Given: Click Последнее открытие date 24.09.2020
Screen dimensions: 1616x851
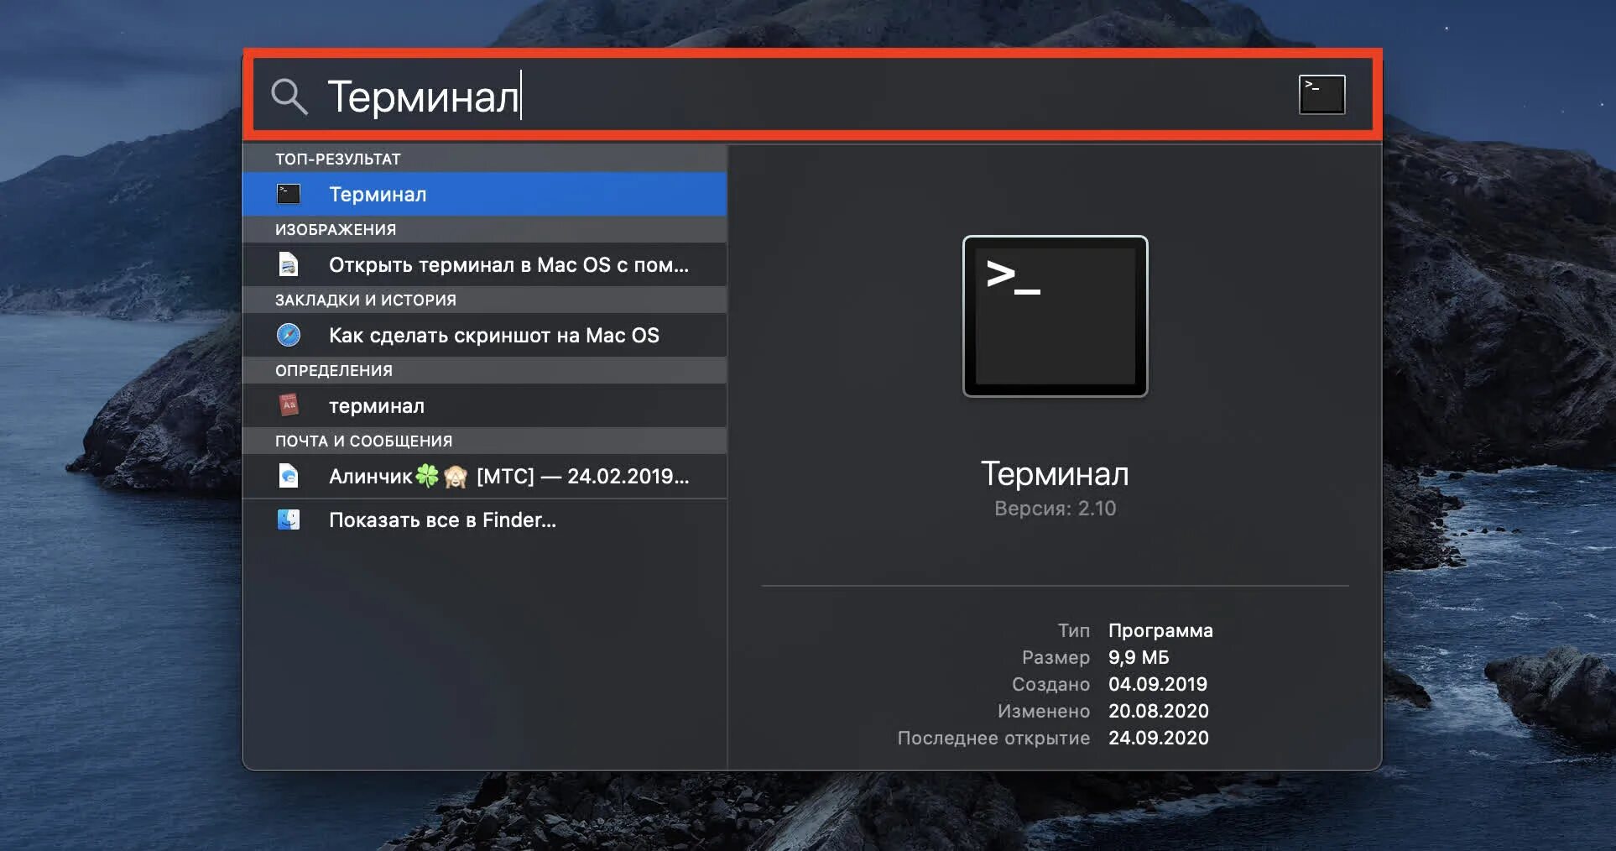Looking at the screenshot, I should tap(1159, 738).
